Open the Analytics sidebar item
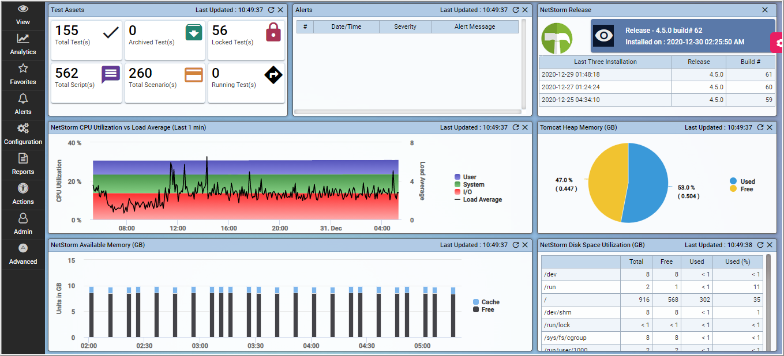 tap(22, 45)
